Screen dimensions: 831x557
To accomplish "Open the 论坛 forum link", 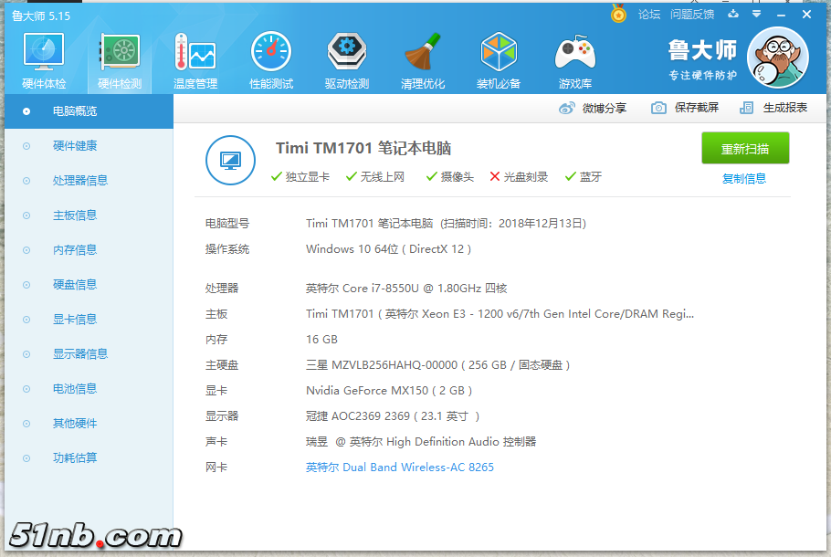I will [x=648, y=14].
